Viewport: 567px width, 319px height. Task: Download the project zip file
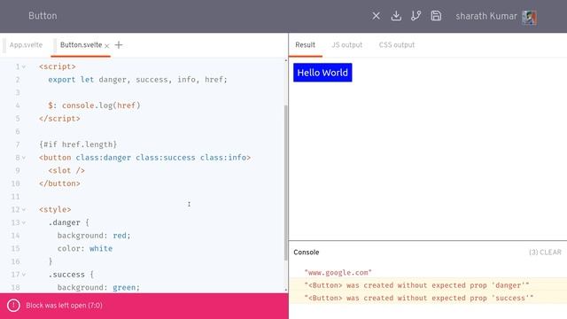tap(396, 16)
